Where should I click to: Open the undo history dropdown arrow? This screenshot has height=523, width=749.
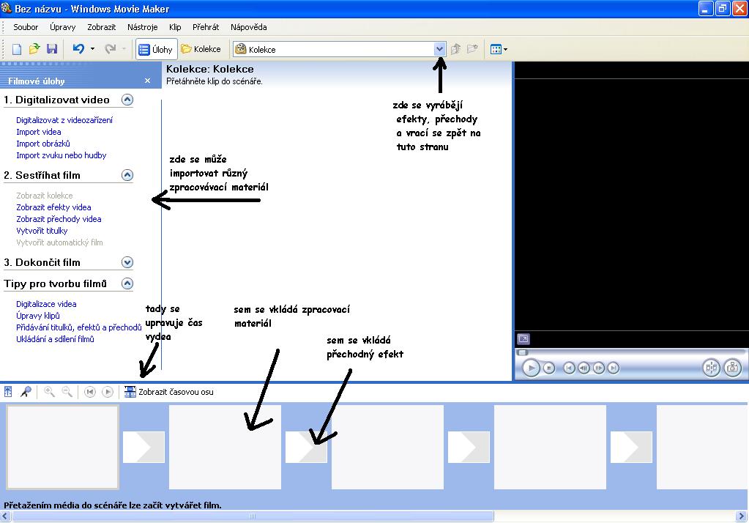pos(92,49)
